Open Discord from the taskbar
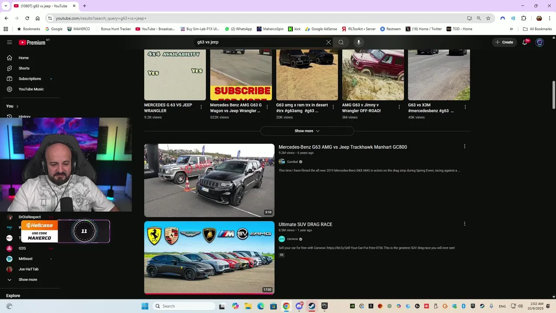 (x=299, y=306)
